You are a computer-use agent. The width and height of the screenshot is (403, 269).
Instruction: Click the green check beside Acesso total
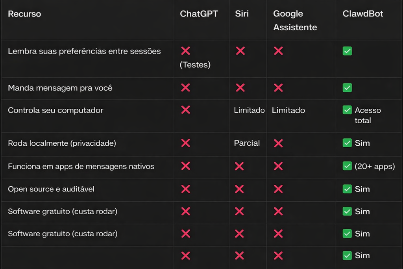(x=347, y=110)
